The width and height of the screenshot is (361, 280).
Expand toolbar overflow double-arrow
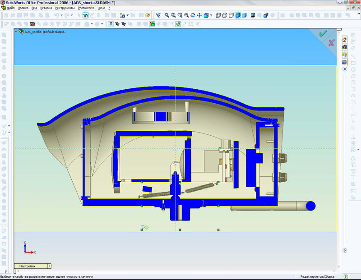[x=358, y=14]
